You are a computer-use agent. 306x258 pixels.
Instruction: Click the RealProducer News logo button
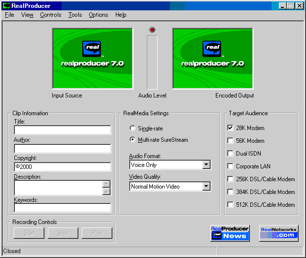230,233
